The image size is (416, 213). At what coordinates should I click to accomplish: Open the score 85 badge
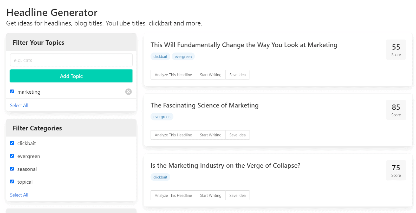396,110
